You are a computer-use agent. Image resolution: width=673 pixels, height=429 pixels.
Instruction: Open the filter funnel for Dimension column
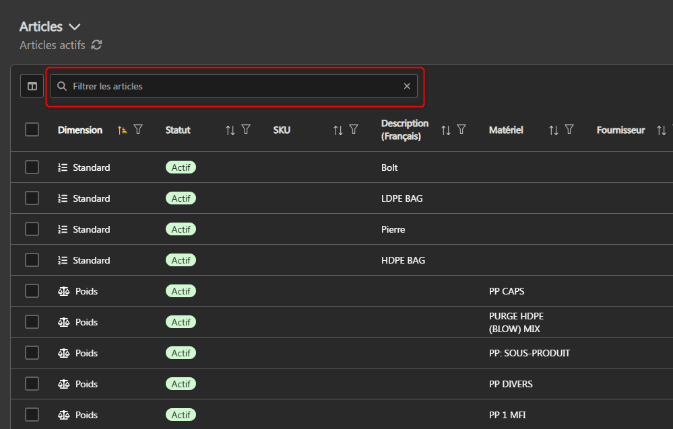point(138,130)
